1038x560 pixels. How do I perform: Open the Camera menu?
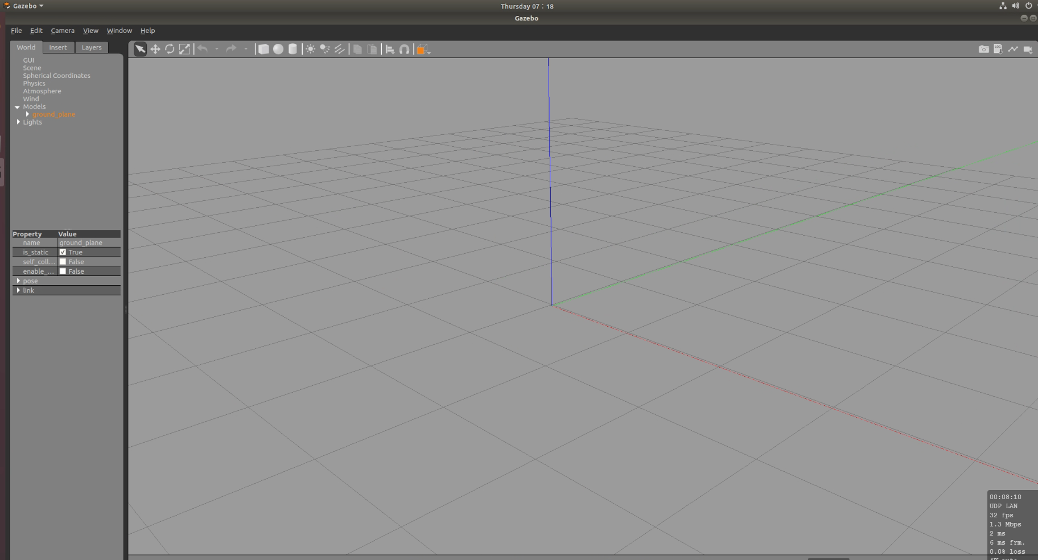click(63, 31)
